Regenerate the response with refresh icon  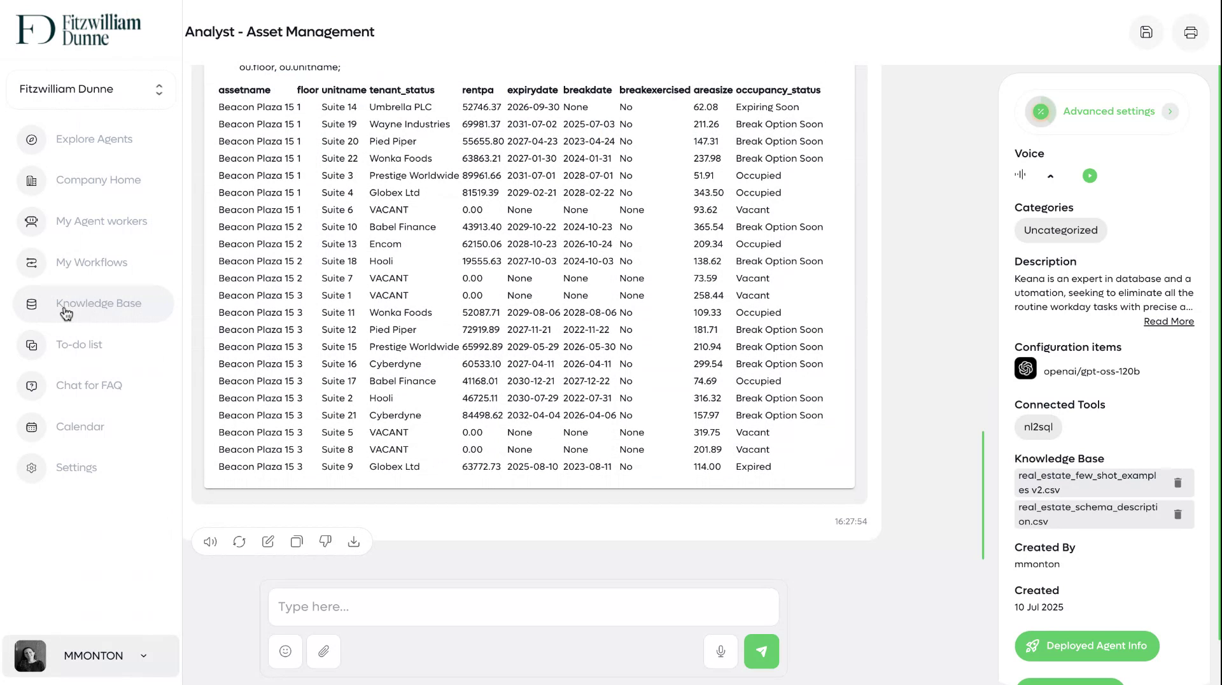(x=239, y=542)
